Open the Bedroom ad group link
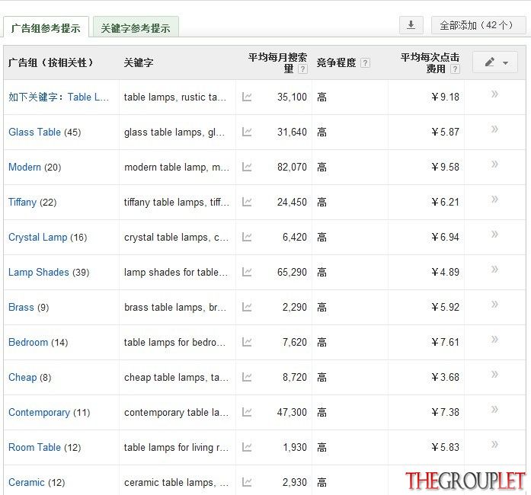Screen dimensions: 531x495 (28, 342)
